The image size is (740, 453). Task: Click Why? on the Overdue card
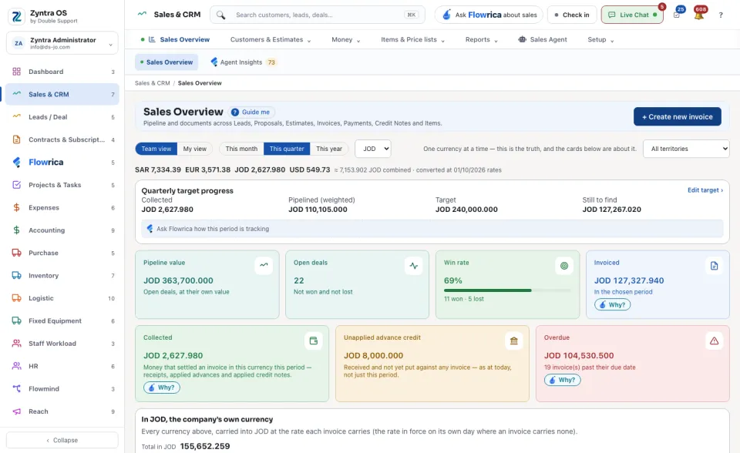(562, 380)
